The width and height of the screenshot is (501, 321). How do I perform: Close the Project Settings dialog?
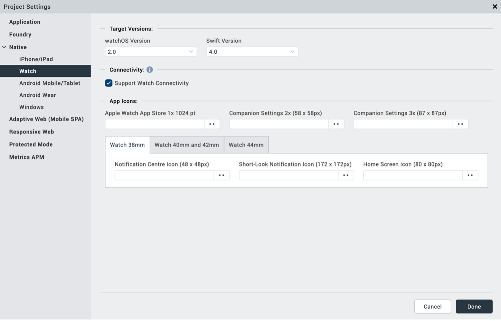(x=495, y=7)
